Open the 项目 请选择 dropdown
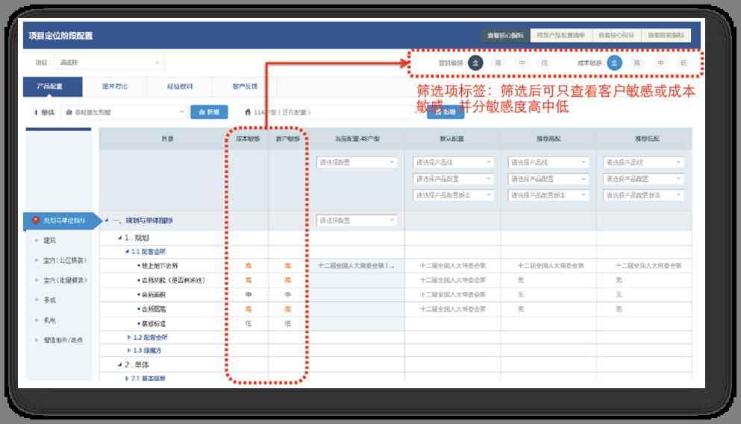This screenshot has width=741, height=424. point(109,63)
